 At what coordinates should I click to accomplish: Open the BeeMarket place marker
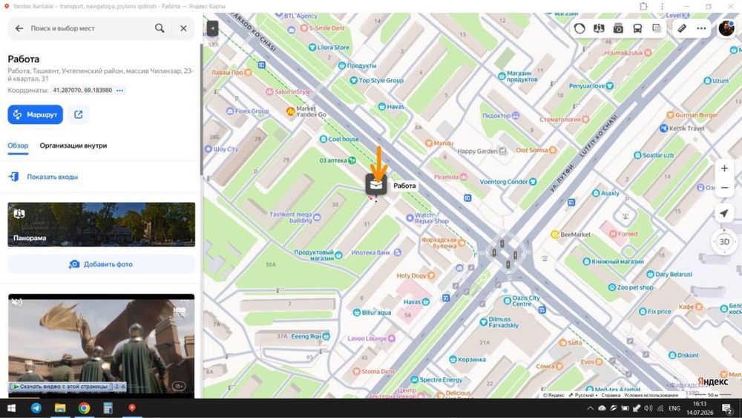(571, 235)
